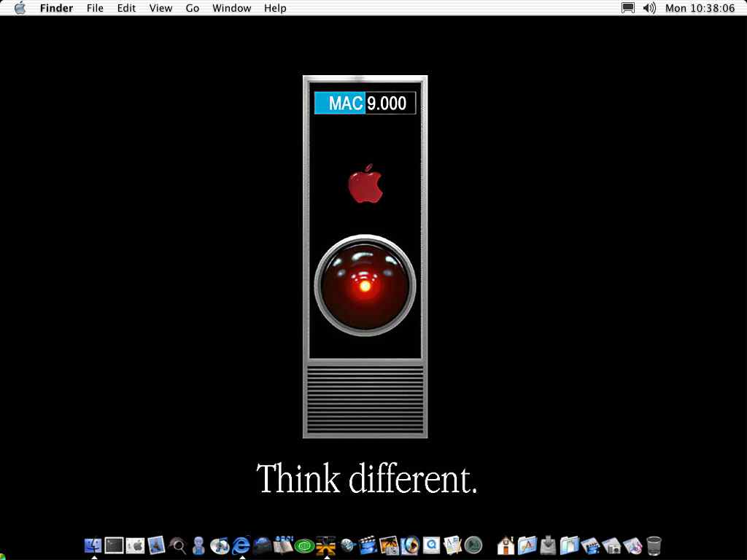Open System Preferences in the Dock
This screenshot has width=747, height=560.
coord(135,545)
